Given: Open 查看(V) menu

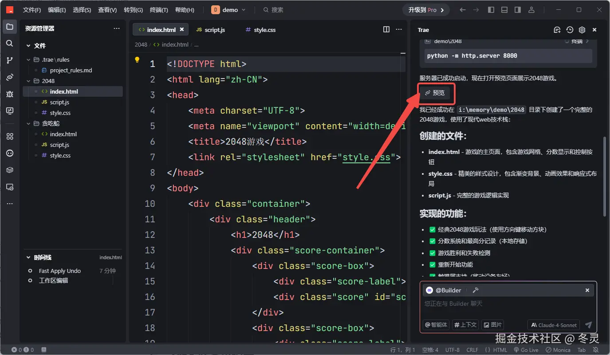Looking at the screenshot, I should point(107,10).
